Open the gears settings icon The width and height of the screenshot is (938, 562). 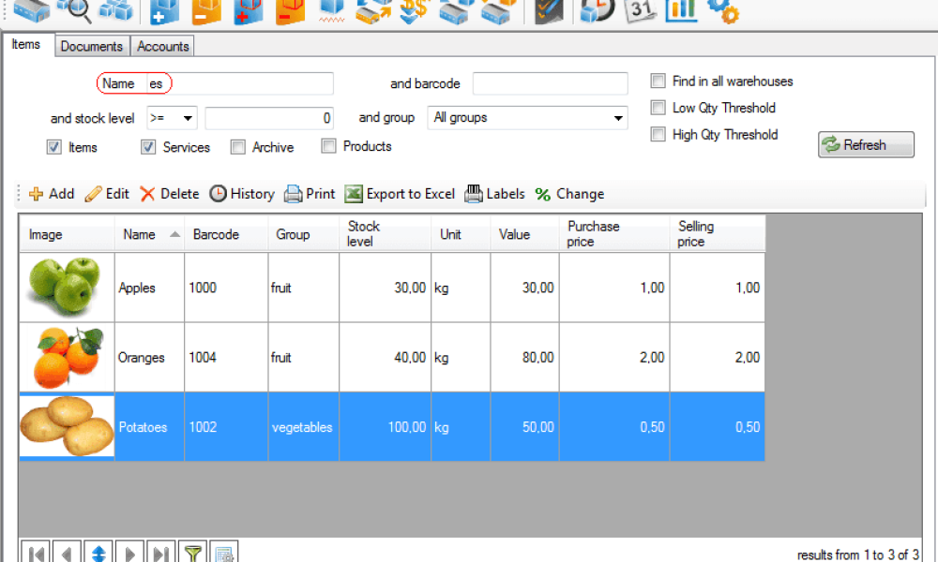click(723, 12)
